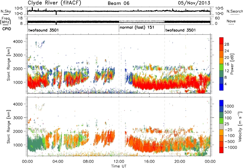243x168 pixels.
Task: Click the '60' Nave axis tick label
Action: [217, 18]
